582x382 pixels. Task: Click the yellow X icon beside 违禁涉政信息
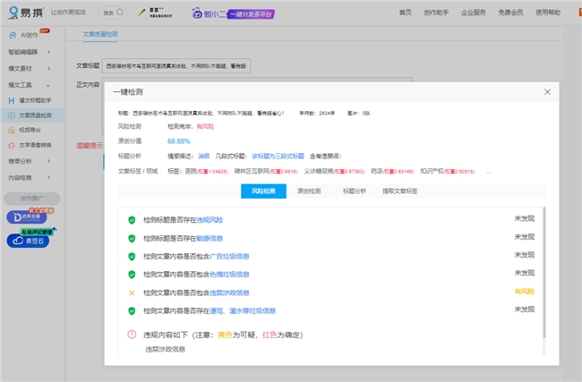pos(132,293)
